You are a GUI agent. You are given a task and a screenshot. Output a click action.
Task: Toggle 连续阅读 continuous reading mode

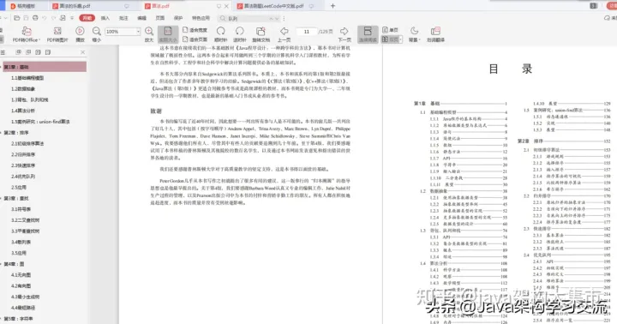click(368, 34)
